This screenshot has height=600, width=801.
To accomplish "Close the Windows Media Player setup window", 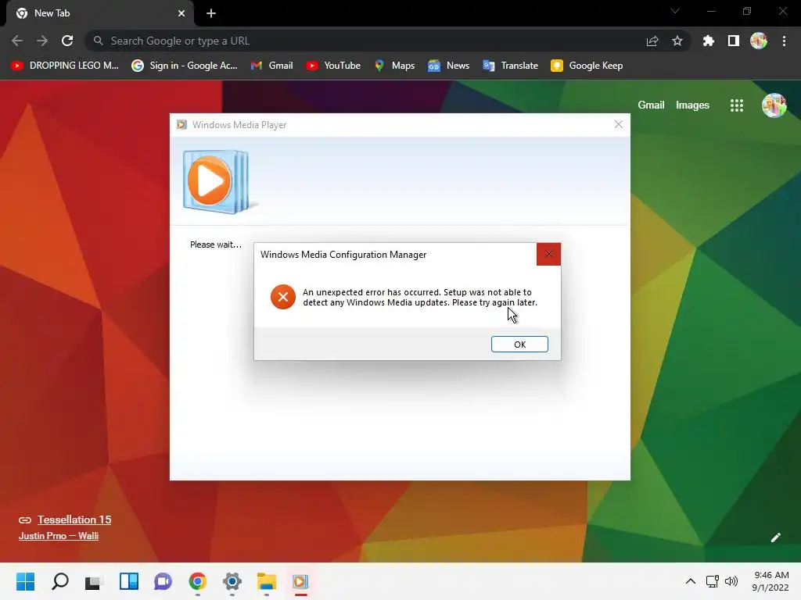I will click(619, 124).
